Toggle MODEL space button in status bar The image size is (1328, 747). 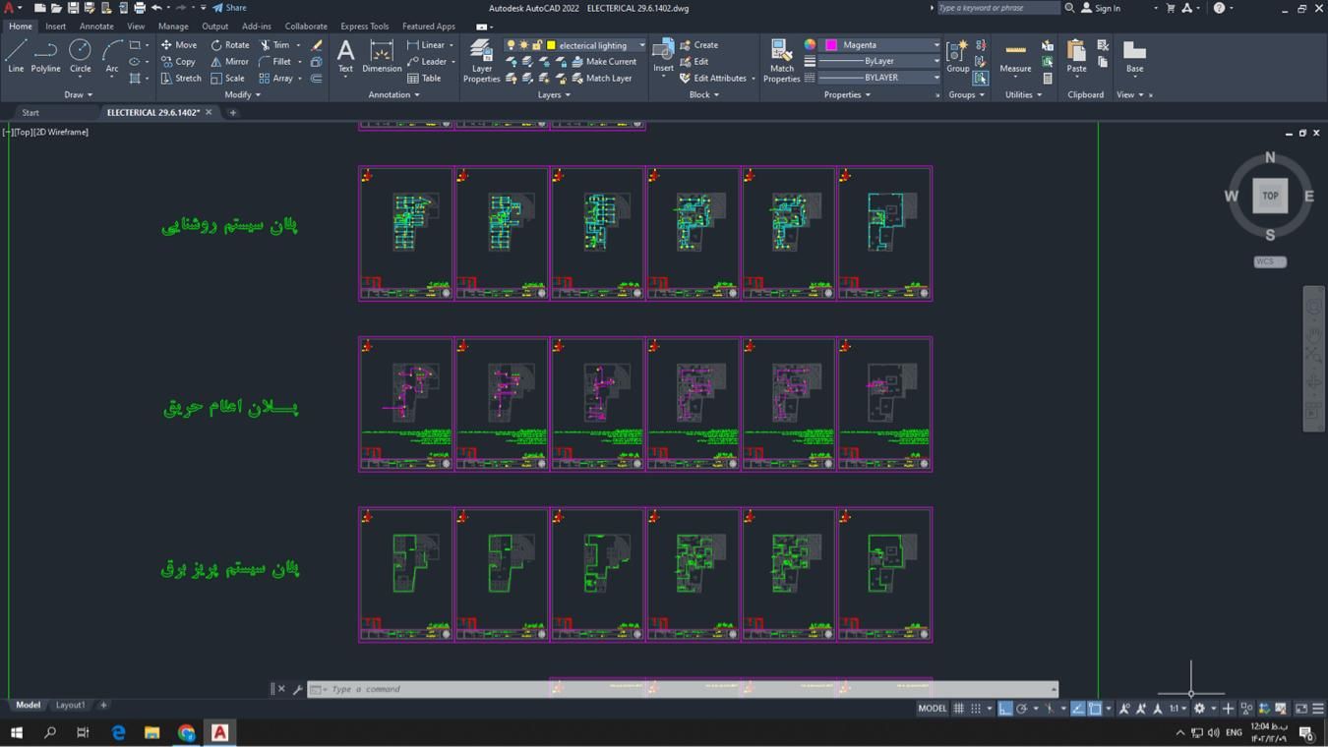click(933, 709)
